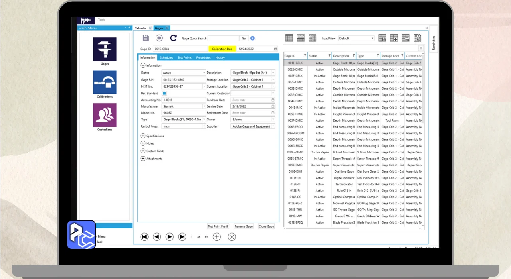Viewport: 511px width, 279px height.
Task: Click the Gage Quick Search field
Action: point(223,39)
